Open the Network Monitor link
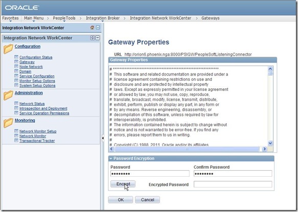This screenshot has height=212, width=298. [x=33, y=136]
